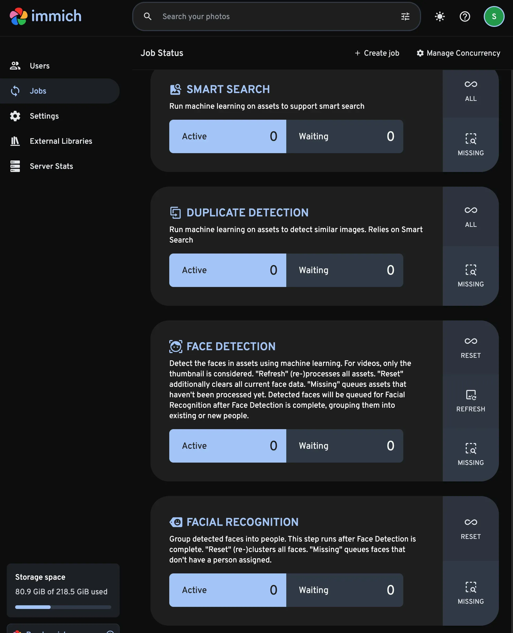Screen dimensions: 513x633
Task: Open the user account avatar menu
Action: [x=493, y=16]
